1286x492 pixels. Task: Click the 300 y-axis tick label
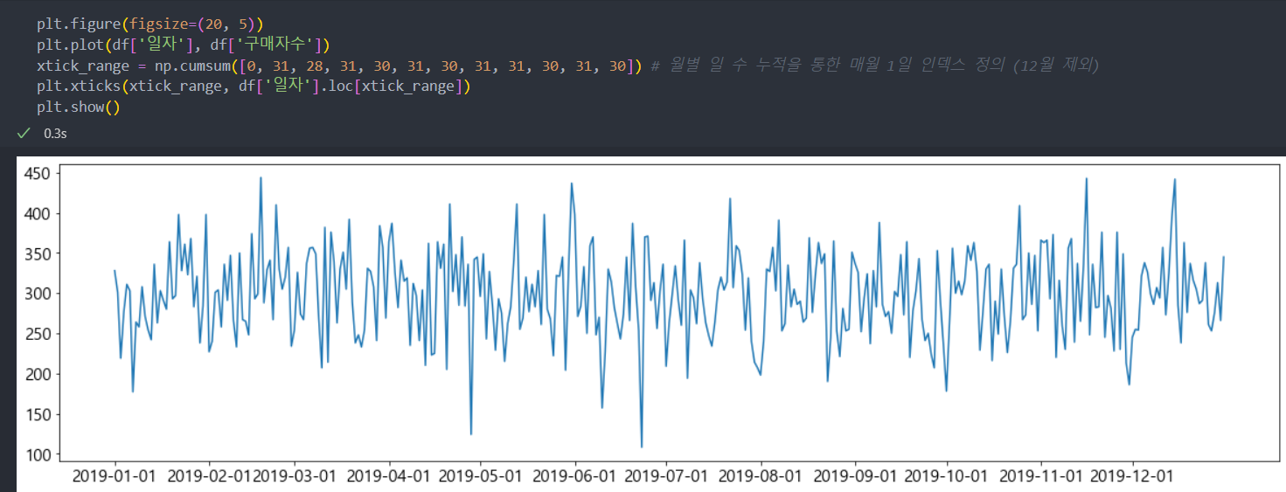pos(37,294)
